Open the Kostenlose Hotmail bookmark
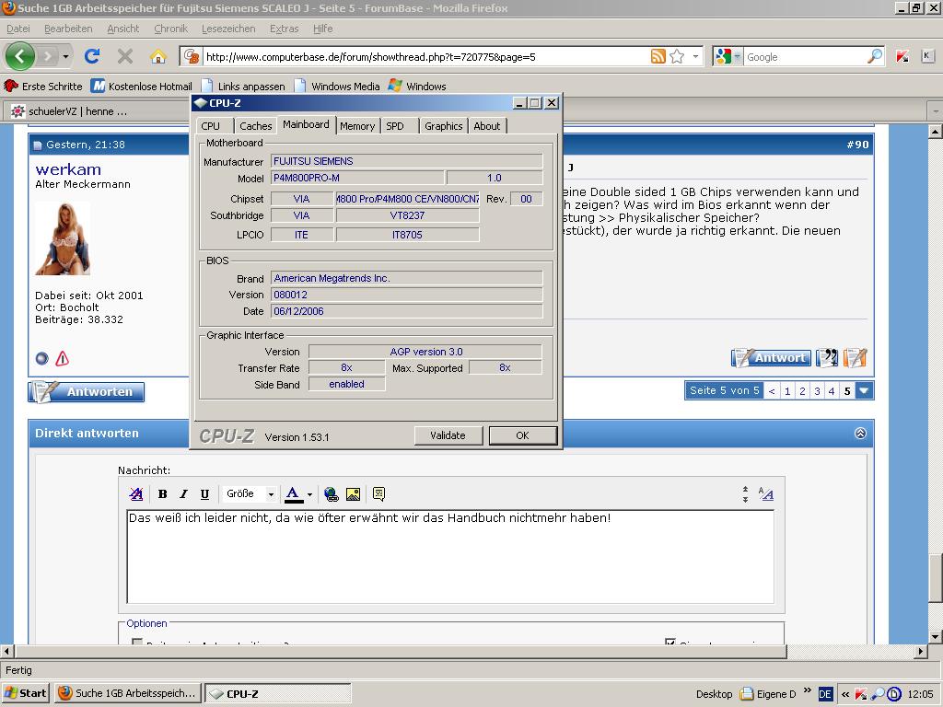 coord(142,86)
